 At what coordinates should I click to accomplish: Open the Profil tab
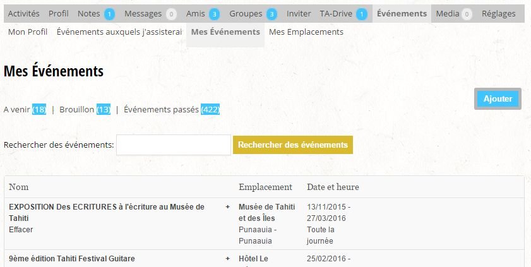tap(59, 14)
